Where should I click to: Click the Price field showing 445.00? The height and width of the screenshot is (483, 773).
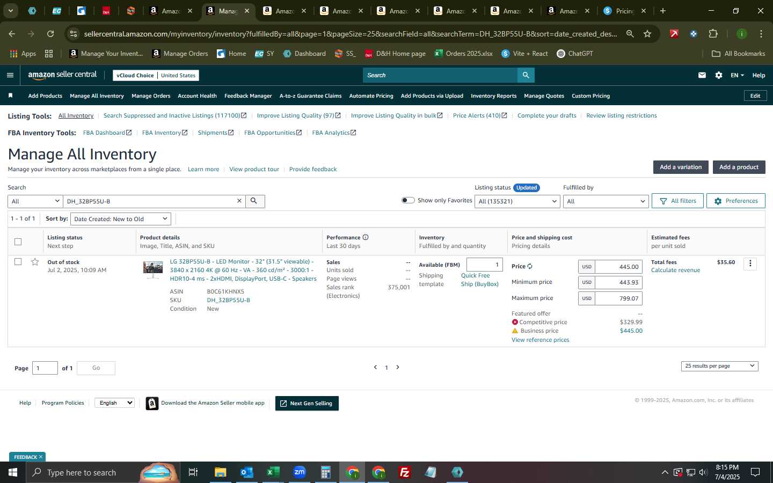[x=618, y=267]
